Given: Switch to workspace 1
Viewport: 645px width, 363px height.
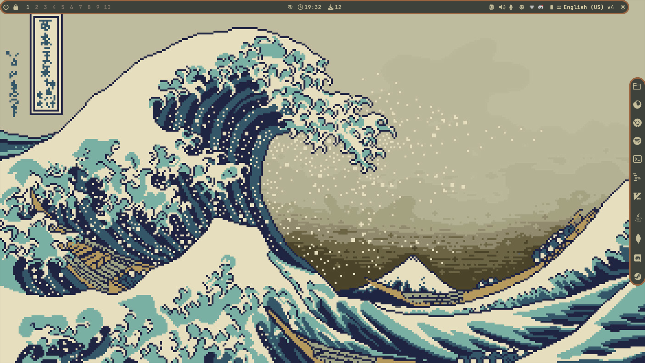Looking at the screenshot, I should click(x=28, y=7).
